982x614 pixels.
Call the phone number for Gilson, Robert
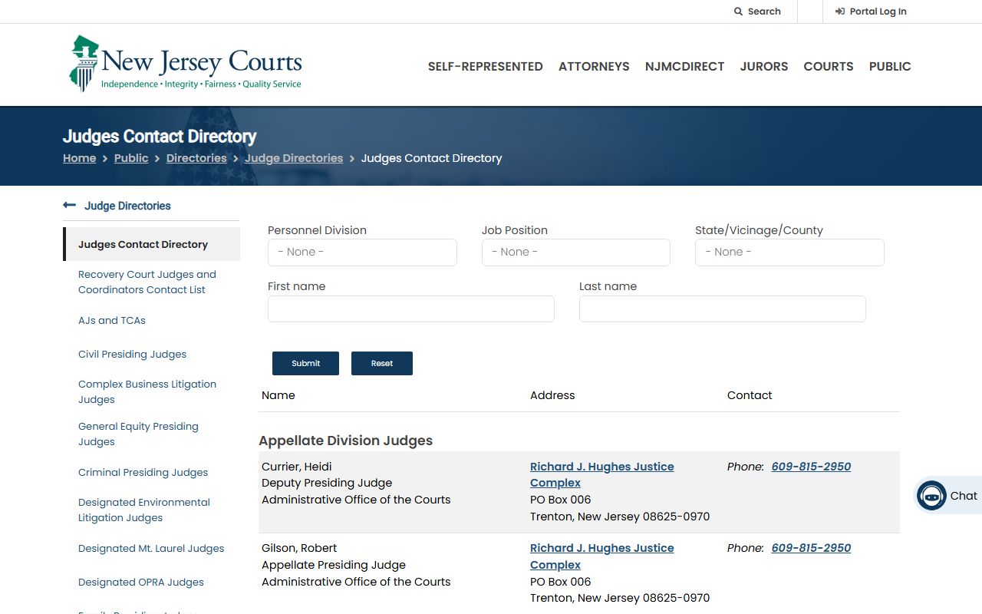[811, 548]
